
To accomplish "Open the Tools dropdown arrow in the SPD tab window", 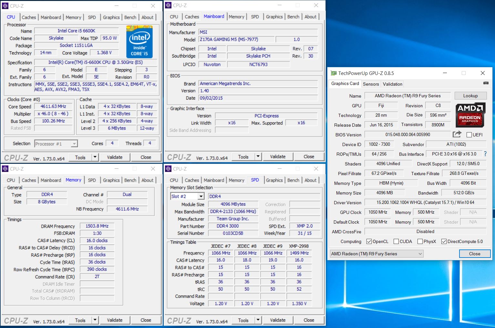I will click(258, 320).
